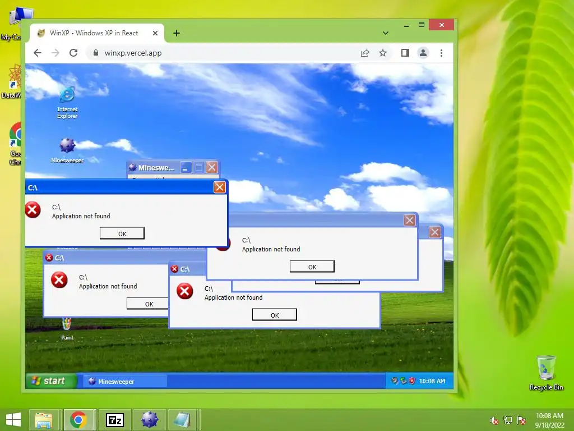The height and width of the screenshot is (431, 574).
Task: Open the Action Center flag icon
Action: [x=521, y=420]
